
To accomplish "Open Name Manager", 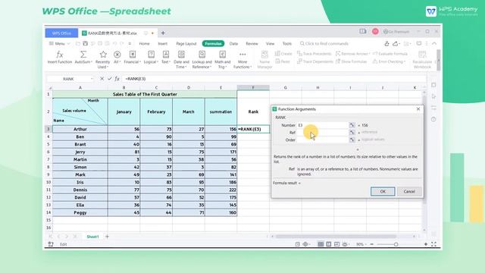I will click(x=264, y=60).
